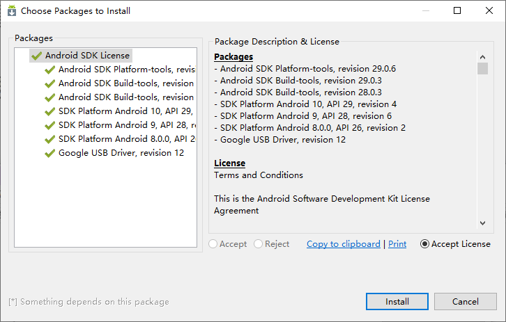
Task: Click checkmark icon for Android SDK Platform-tools
Action: (x=49, y=70)
